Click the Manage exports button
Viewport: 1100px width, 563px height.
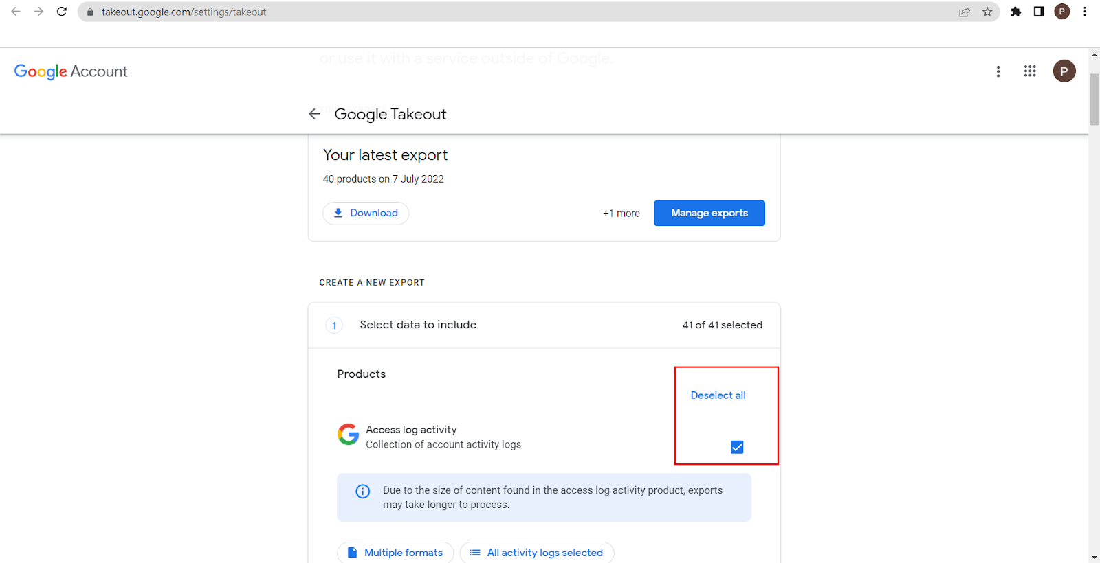click(709, 213)
